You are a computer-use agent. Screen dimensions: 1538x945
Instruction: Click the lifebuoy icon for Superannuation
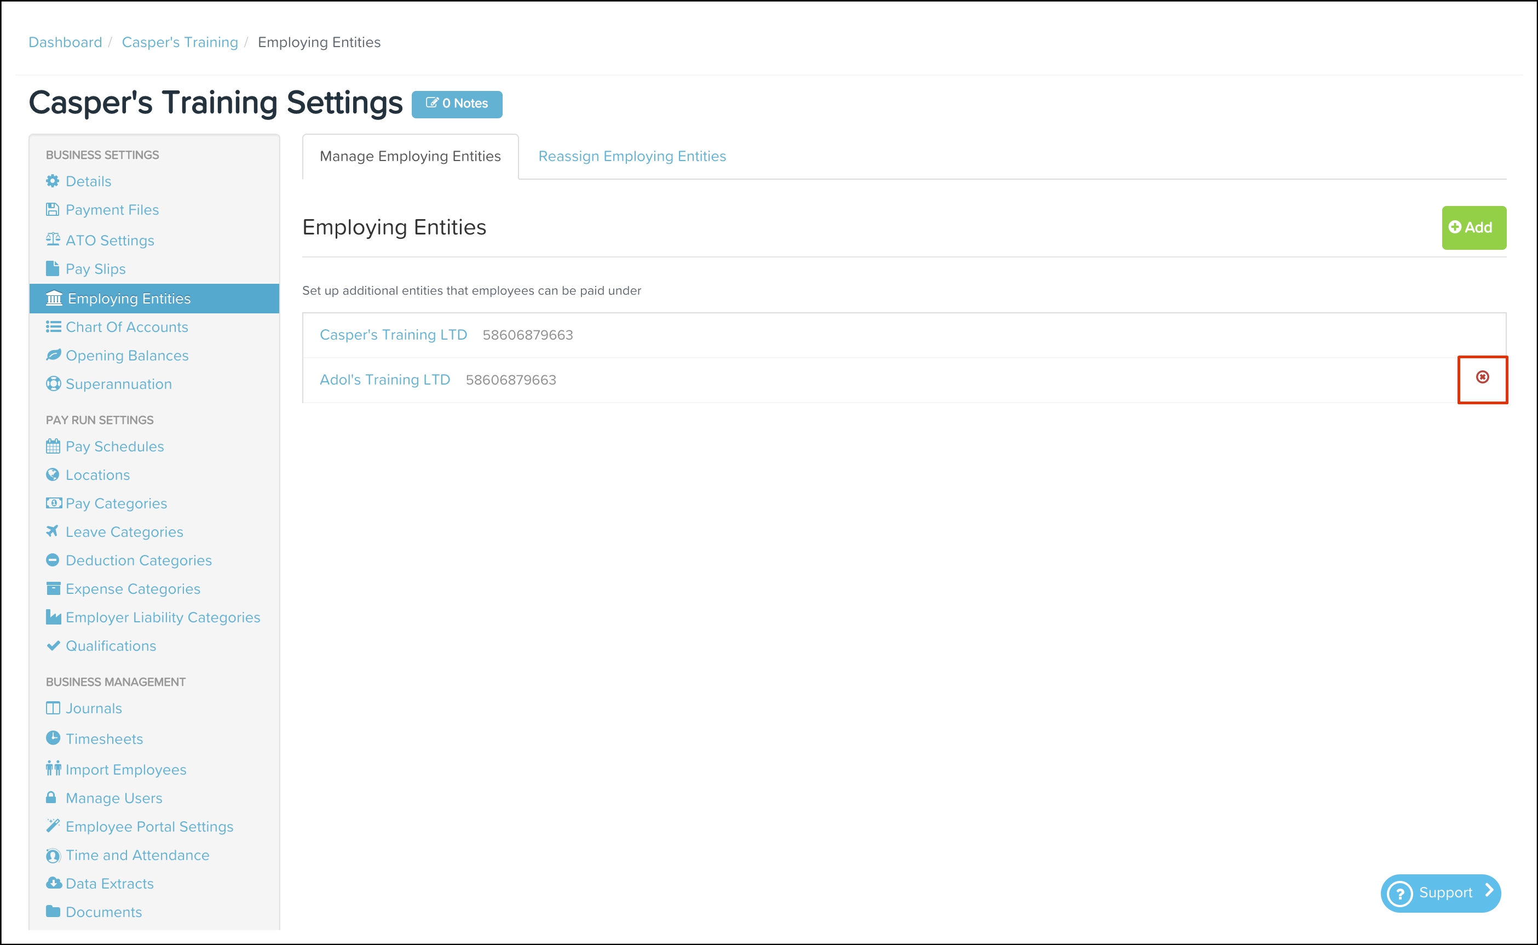[53, 383]
